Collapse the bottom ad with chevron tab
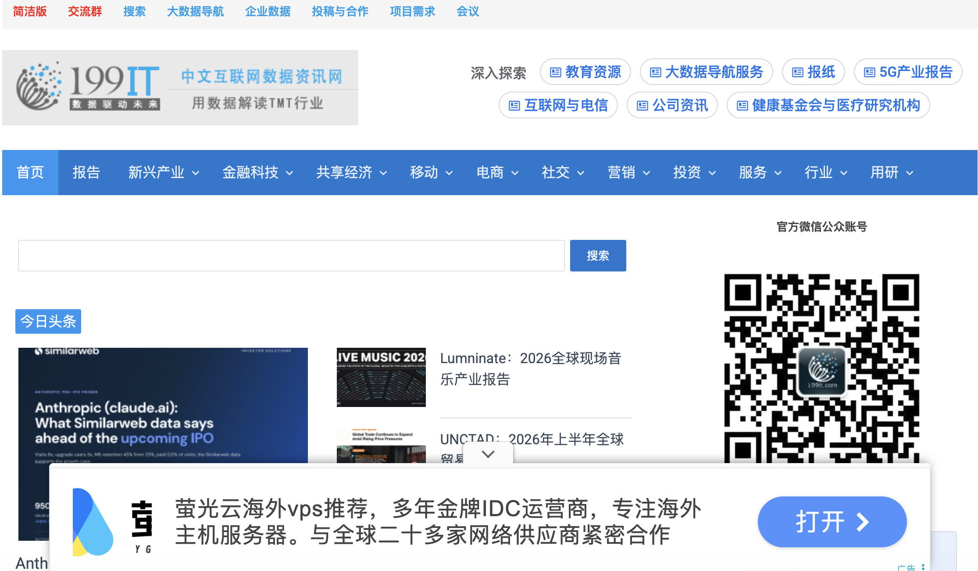 pos(488,453)
